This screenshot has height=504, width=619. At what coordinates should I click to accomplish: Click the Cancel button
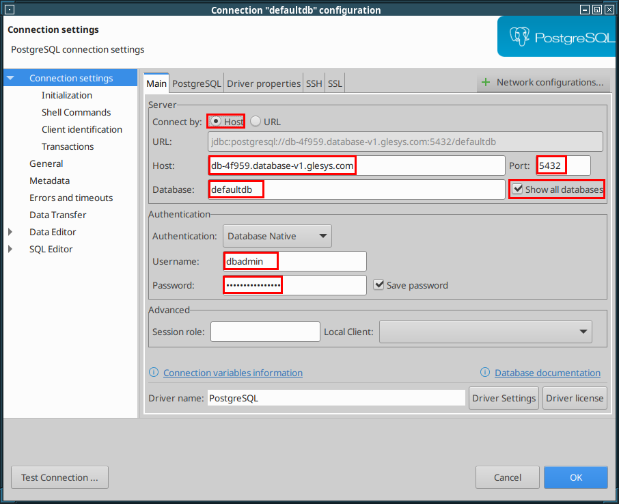(x=507, y=477)
